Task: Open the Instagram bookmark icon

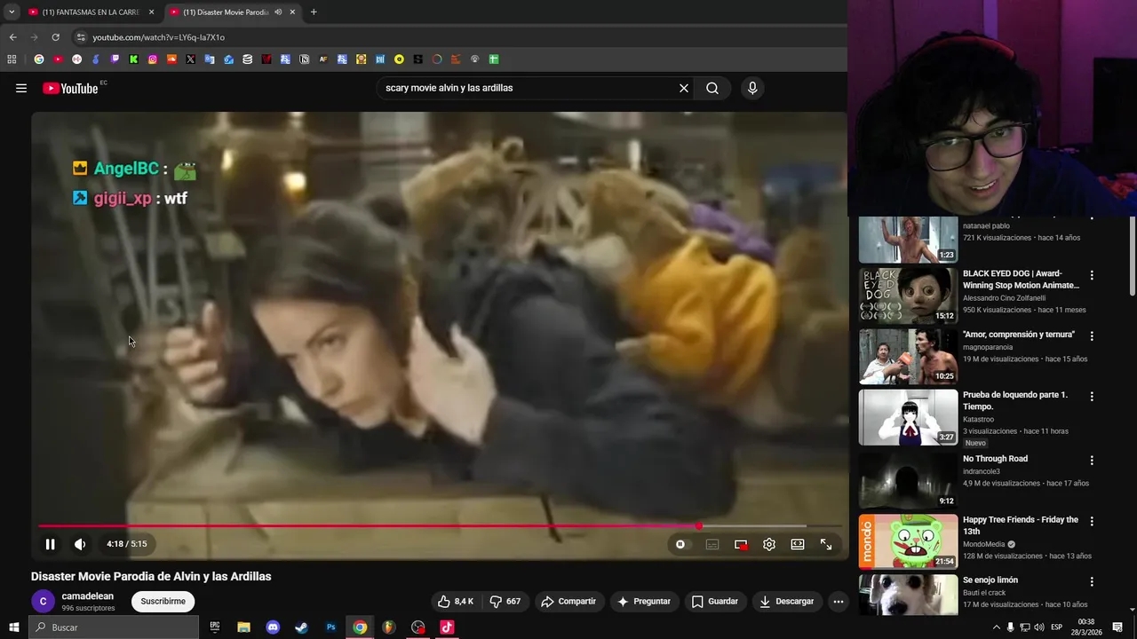Action: click(153, 59)
